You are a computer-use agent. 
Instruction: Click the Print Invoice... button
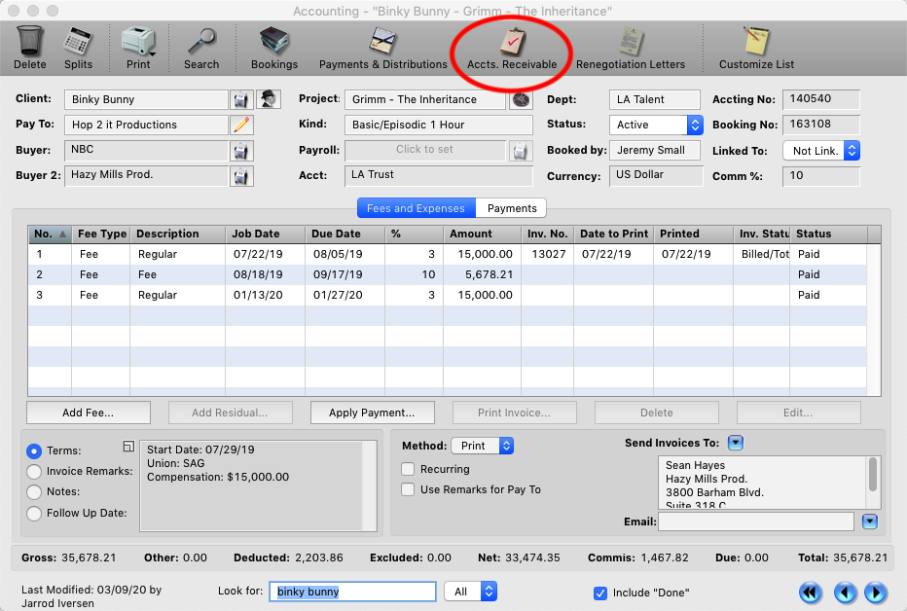pyautogui.click(x=514, y=413)
